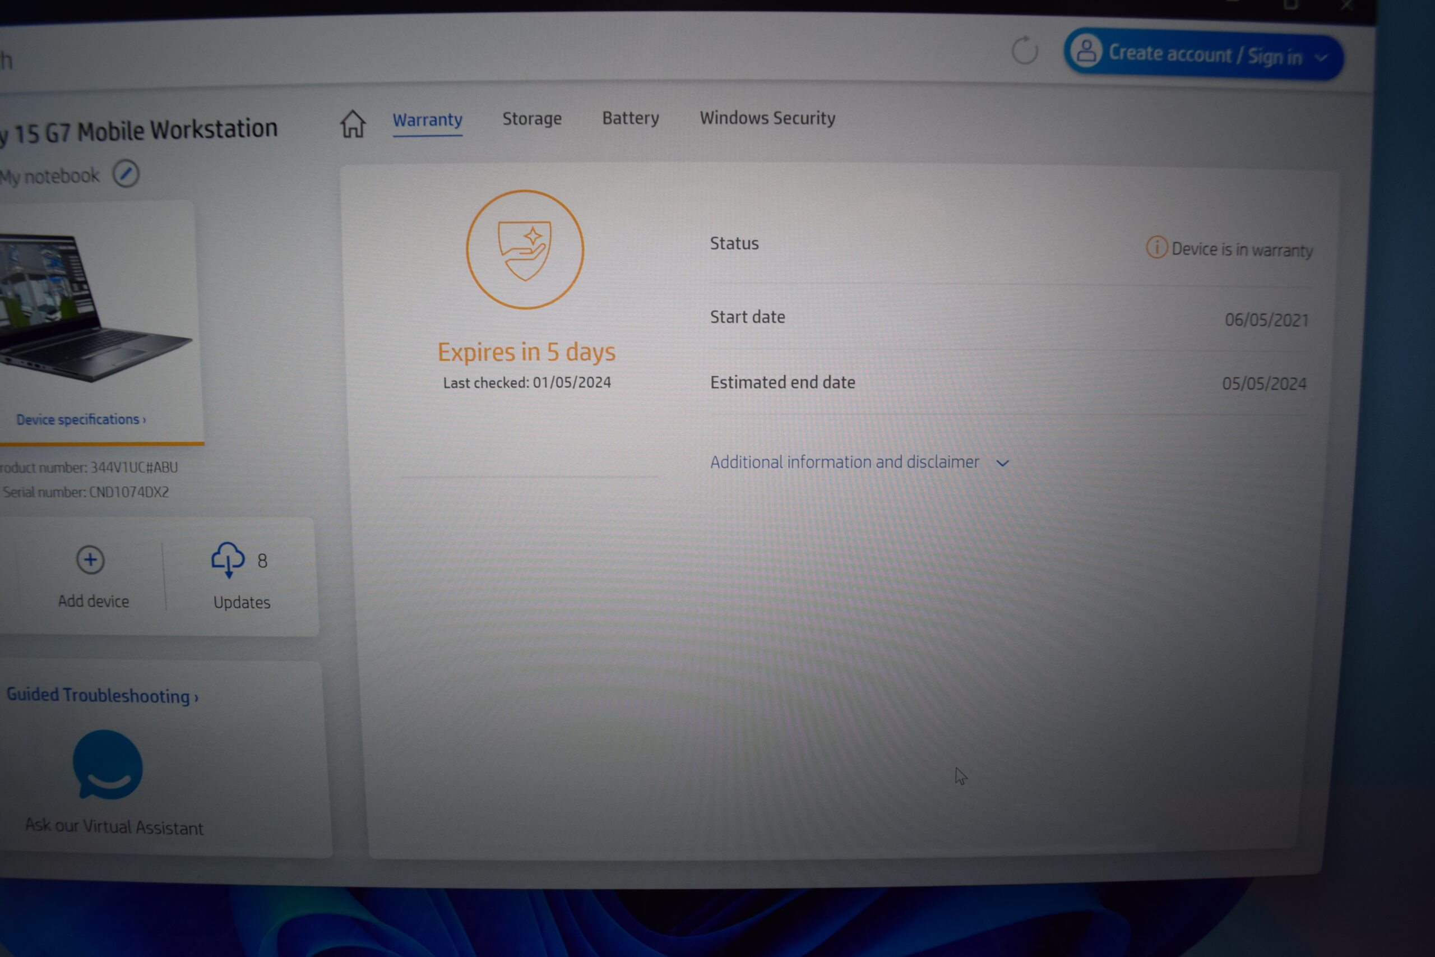1435x957 pixels.
Task: Click "Last checked: 01/05/2024" text
Action: click(526, 383)
